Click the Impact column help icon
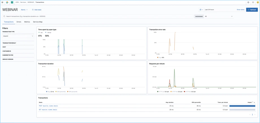Image resolution: width=260 pixels, height=123 pixels. tap(253, 102)
